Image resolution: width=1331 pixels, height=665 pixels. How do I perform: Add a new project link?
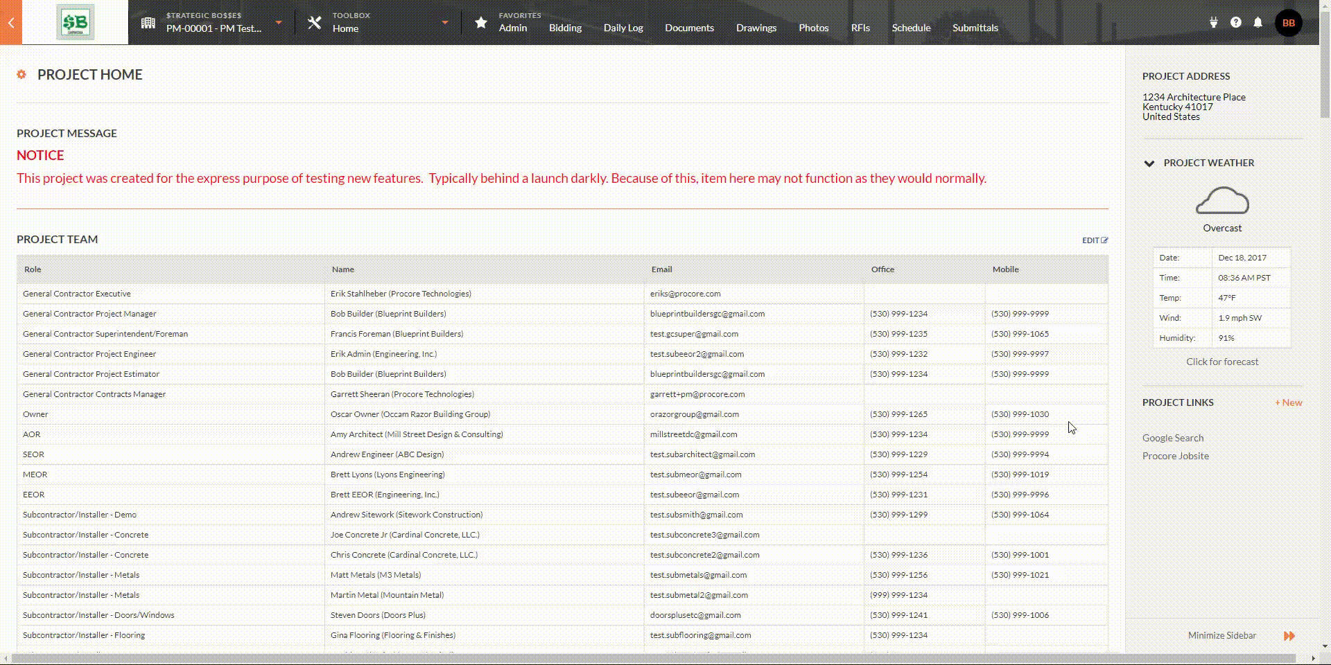pyautogui.click(x=1288, y=402)
